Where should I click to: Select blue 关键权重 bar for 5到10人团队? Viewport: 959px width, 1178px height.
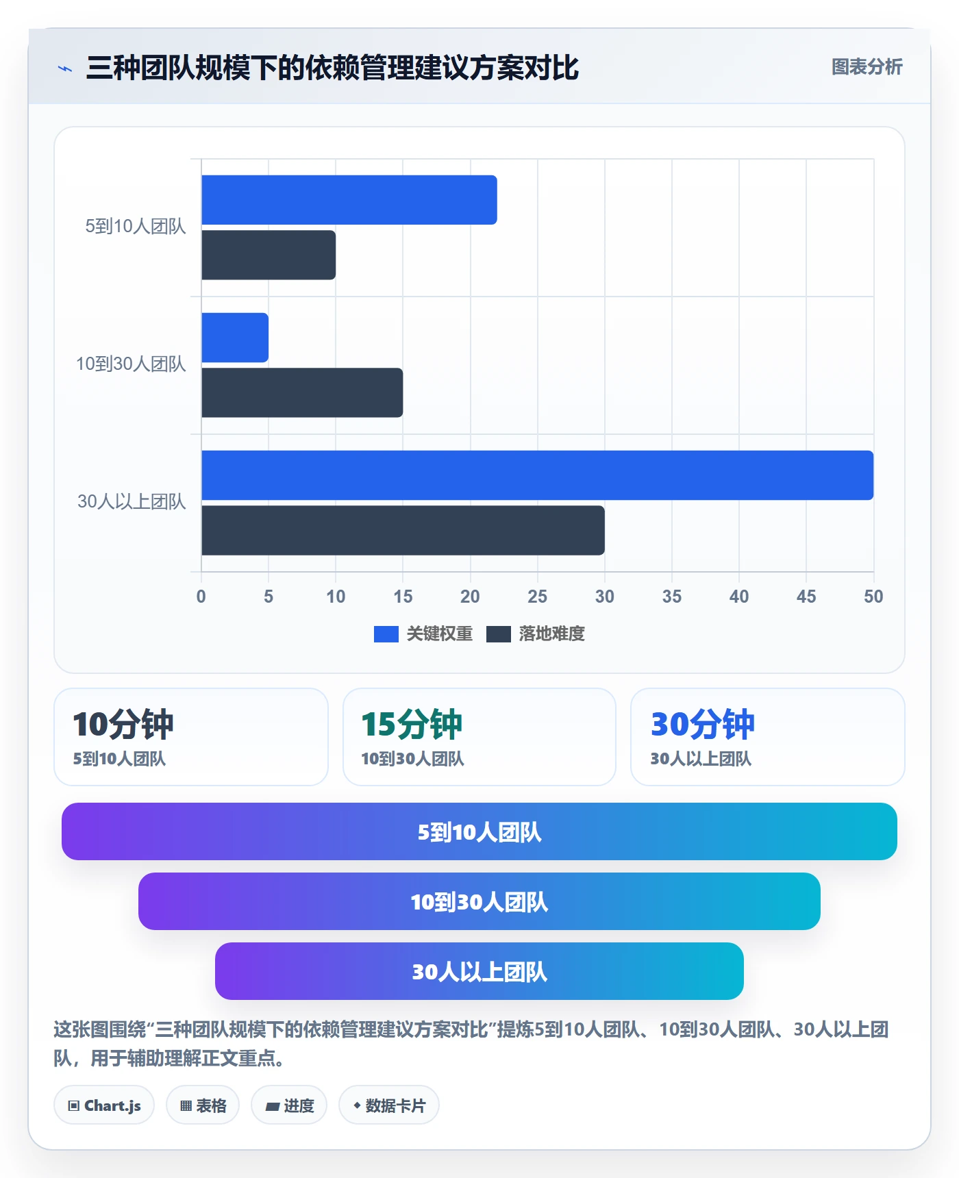(349, 200)
